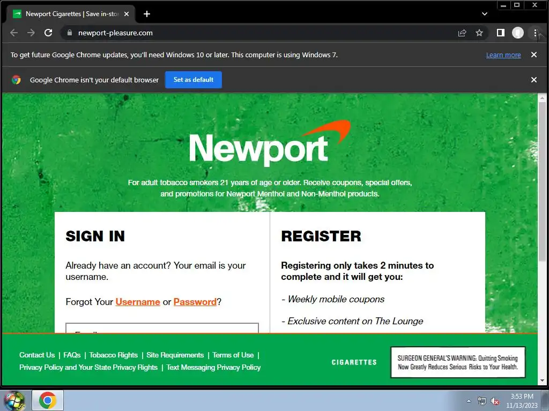The height and width of the screenshot is (411, 549).
Task: Open Tobacco Rights link
Action: point(114,355)
